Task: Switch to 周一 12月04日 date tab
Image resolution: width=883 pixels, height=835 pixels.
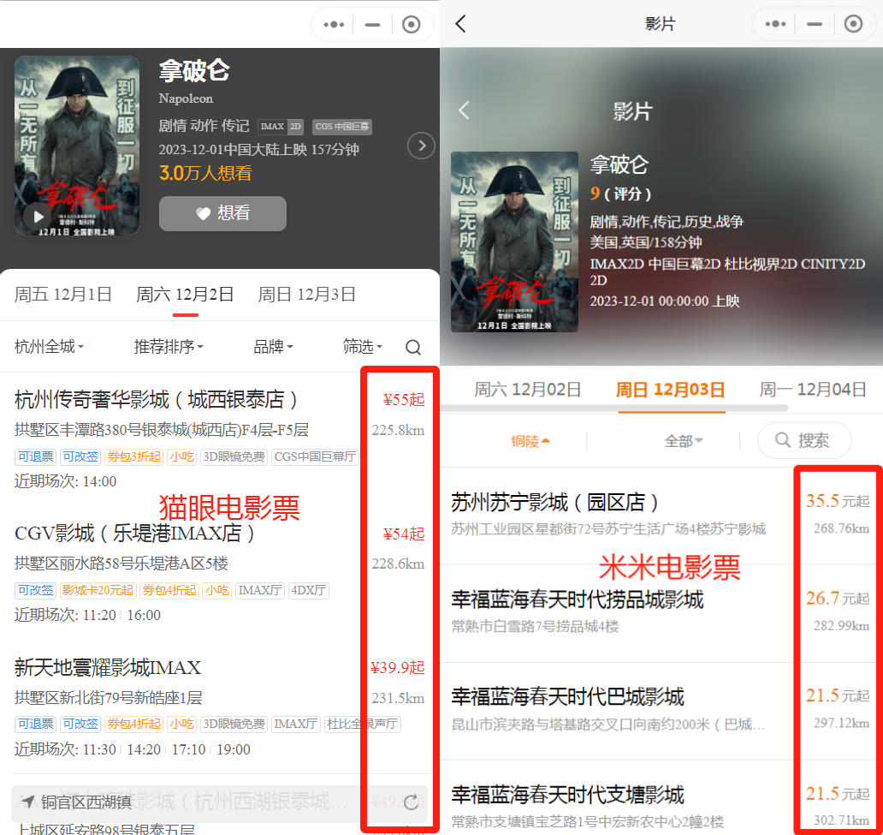Action: [x=813, y=390]
